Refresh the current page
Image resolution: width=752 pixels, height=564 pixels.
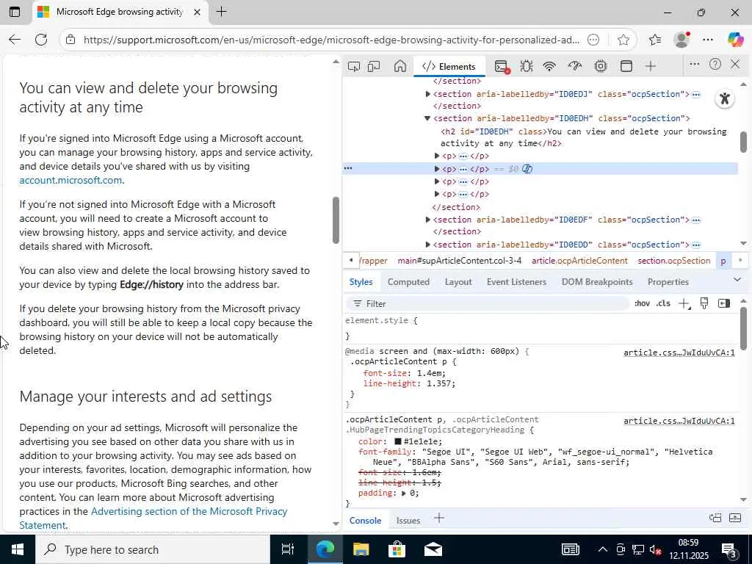click(x=41, y=40)
